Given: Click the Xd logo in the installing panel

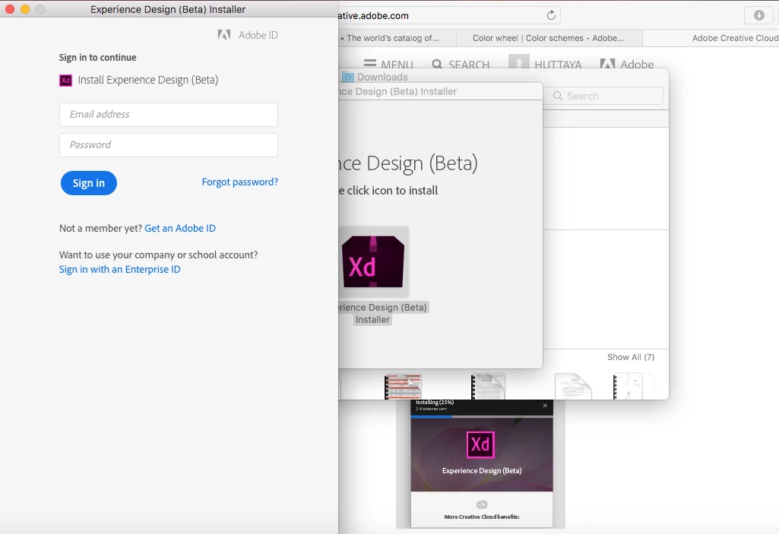Looking at the screenshot, I should pos(481,444).
